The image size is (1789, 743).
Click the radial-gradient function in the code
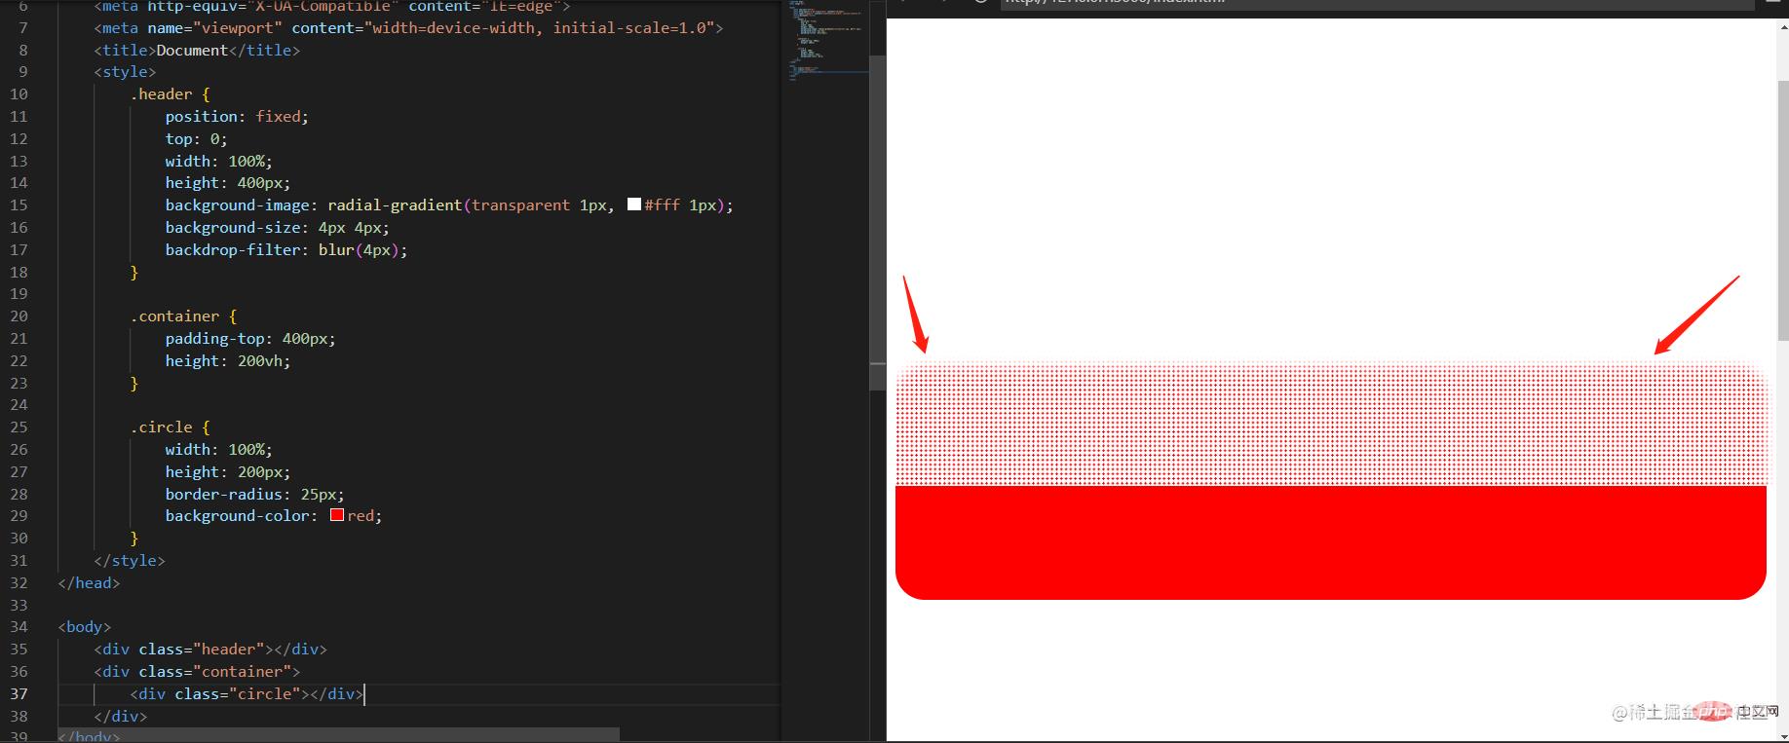tap(394, 205)
